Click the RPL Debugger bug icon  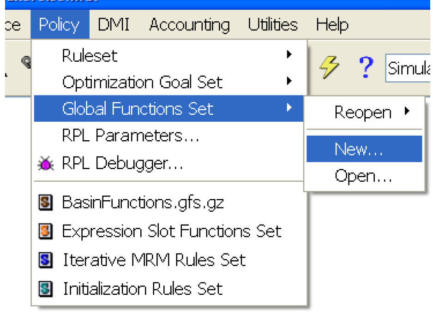pos(45,164)
